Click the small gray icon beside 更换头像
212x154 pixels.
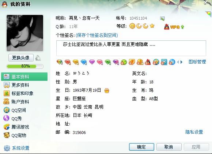click(x=38, y=58)
